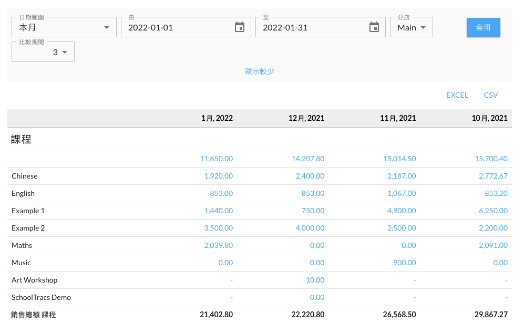Open value 14,207.80 in unnamed row

308,159
